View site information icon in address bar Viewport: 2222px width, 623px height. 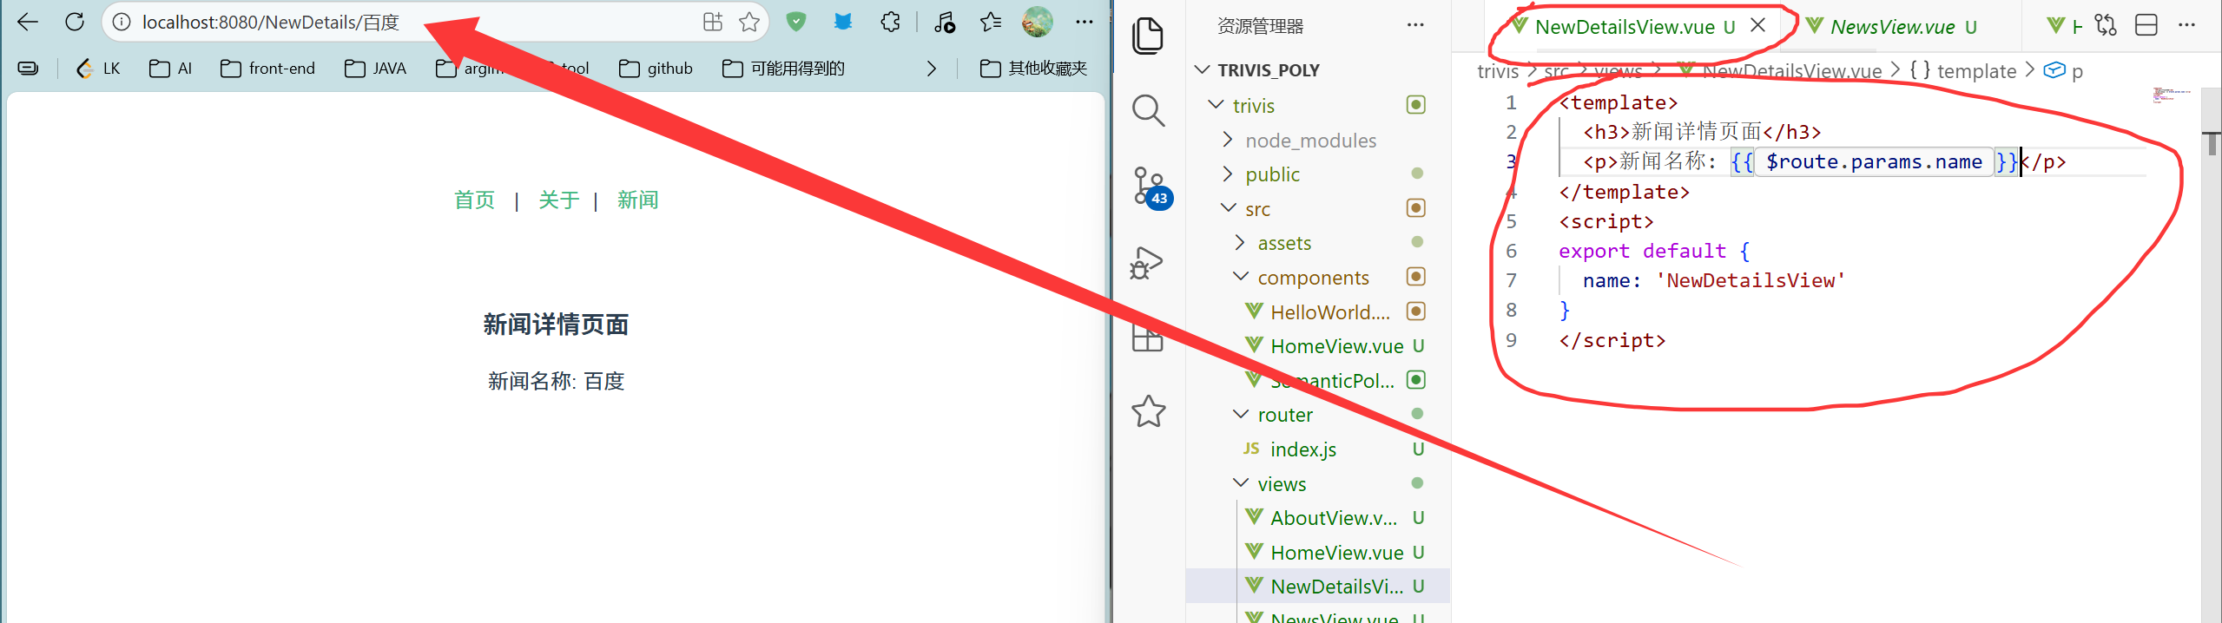pos(122,22)
